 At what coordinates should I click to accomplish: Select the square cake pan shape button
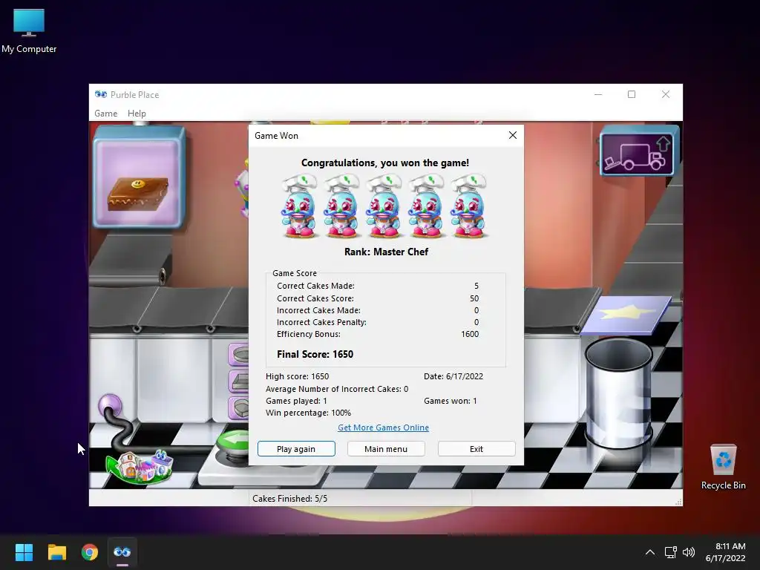pos(239,381)
